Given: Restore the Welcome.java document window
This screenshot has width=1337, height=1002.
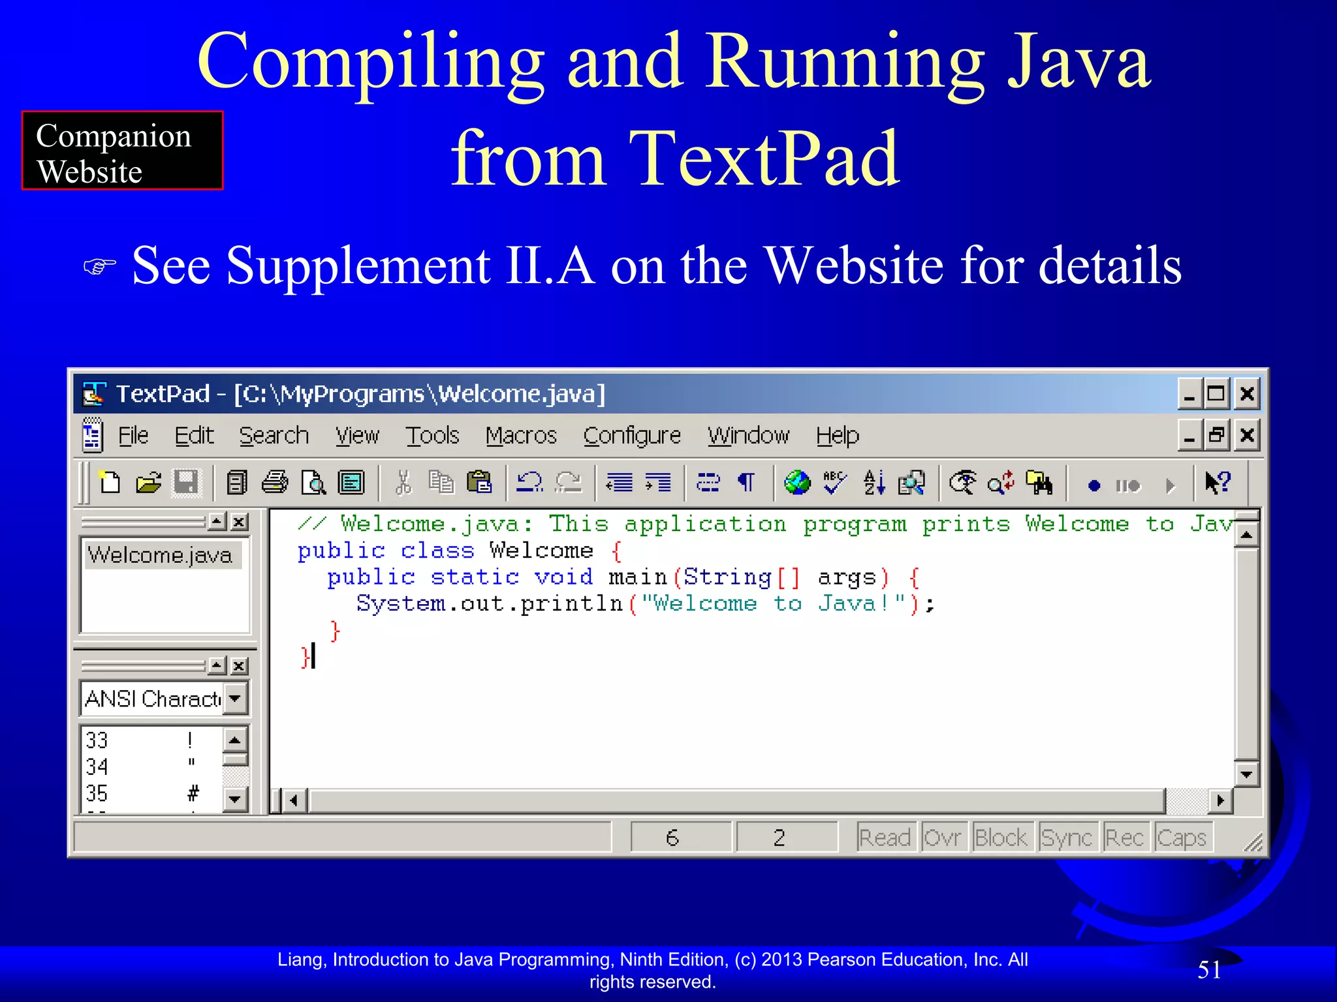Looking at the screenshot, I should click(x=1216, y=435).
